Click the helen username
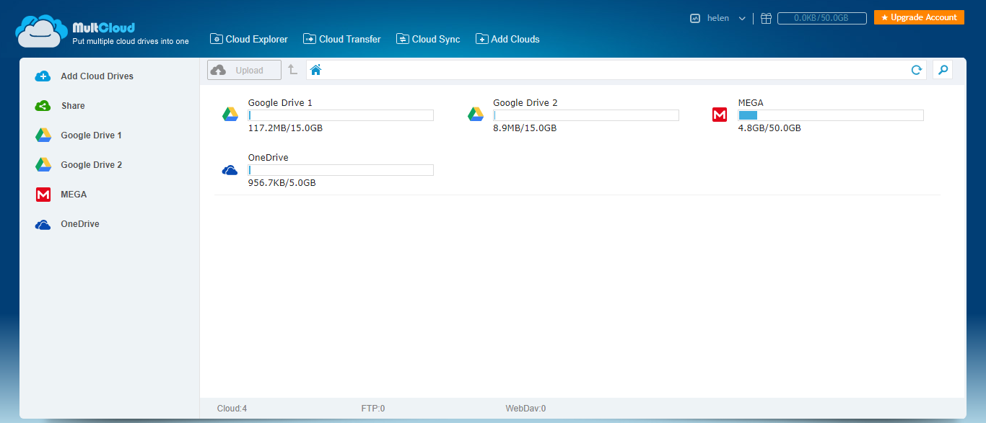 (x=718, y=18)
